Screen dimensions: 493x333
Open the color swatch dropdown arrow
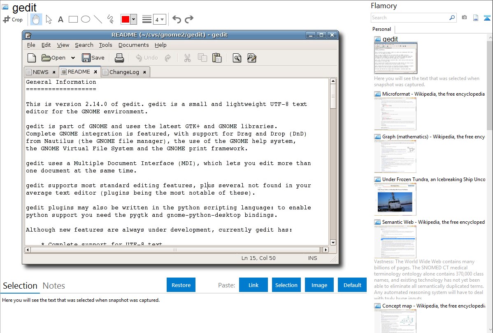(x=133, y=19)
